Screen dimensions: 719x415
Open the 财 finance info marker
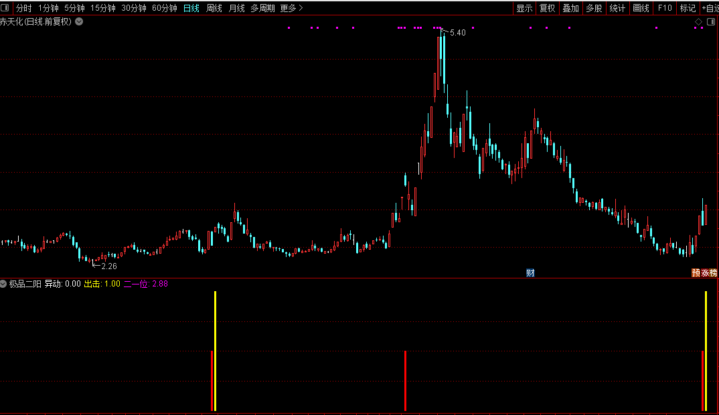pyautogui.click(x=530, y=273)
